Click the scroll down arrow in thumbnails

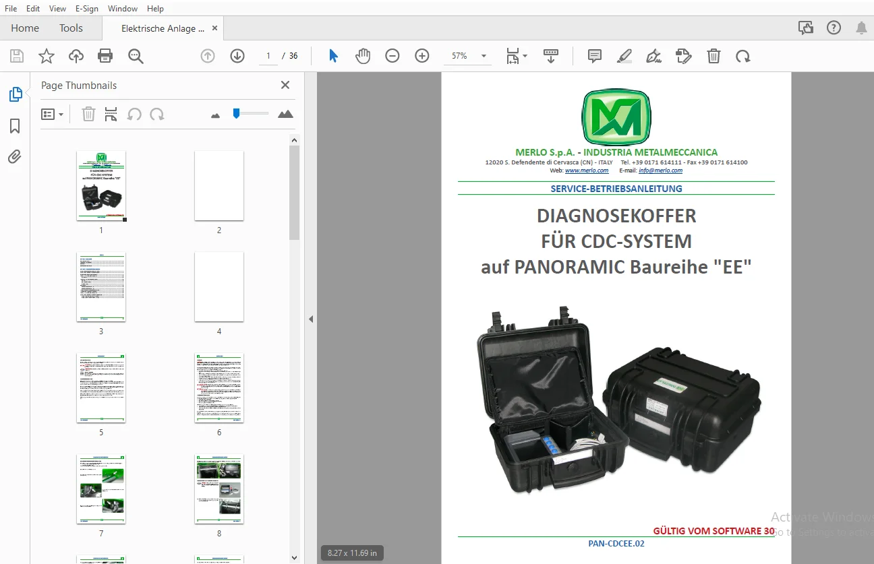click(x=294, y=558)
